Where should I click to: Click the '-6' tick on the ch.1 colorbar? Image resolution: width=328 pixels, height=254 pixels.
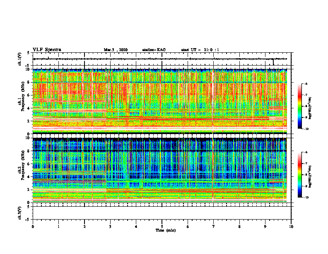[x=306, y=83]
